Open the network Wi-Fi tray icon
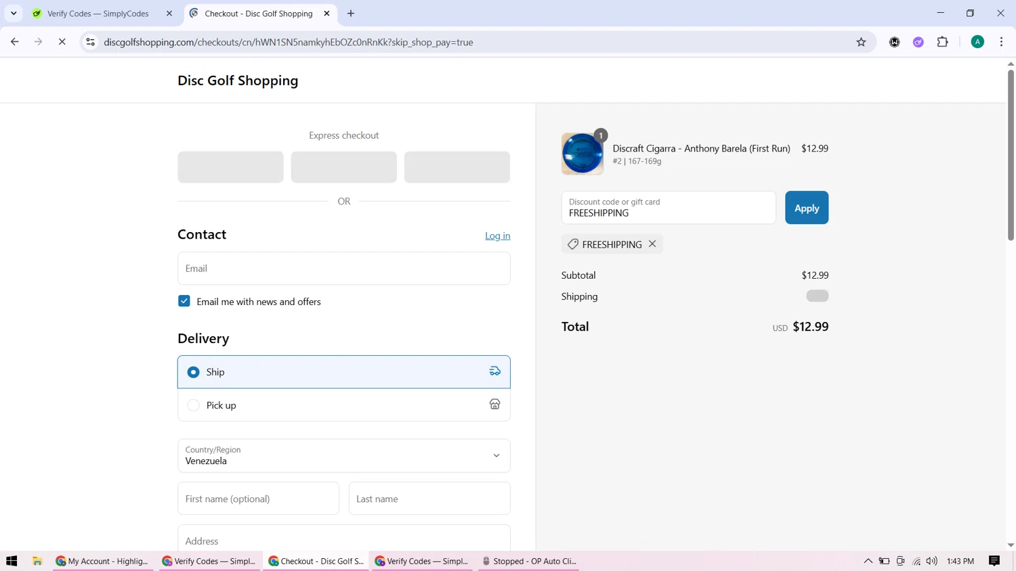The width and height of the screenshot is (1016, 571). click(x=916, y=561)
